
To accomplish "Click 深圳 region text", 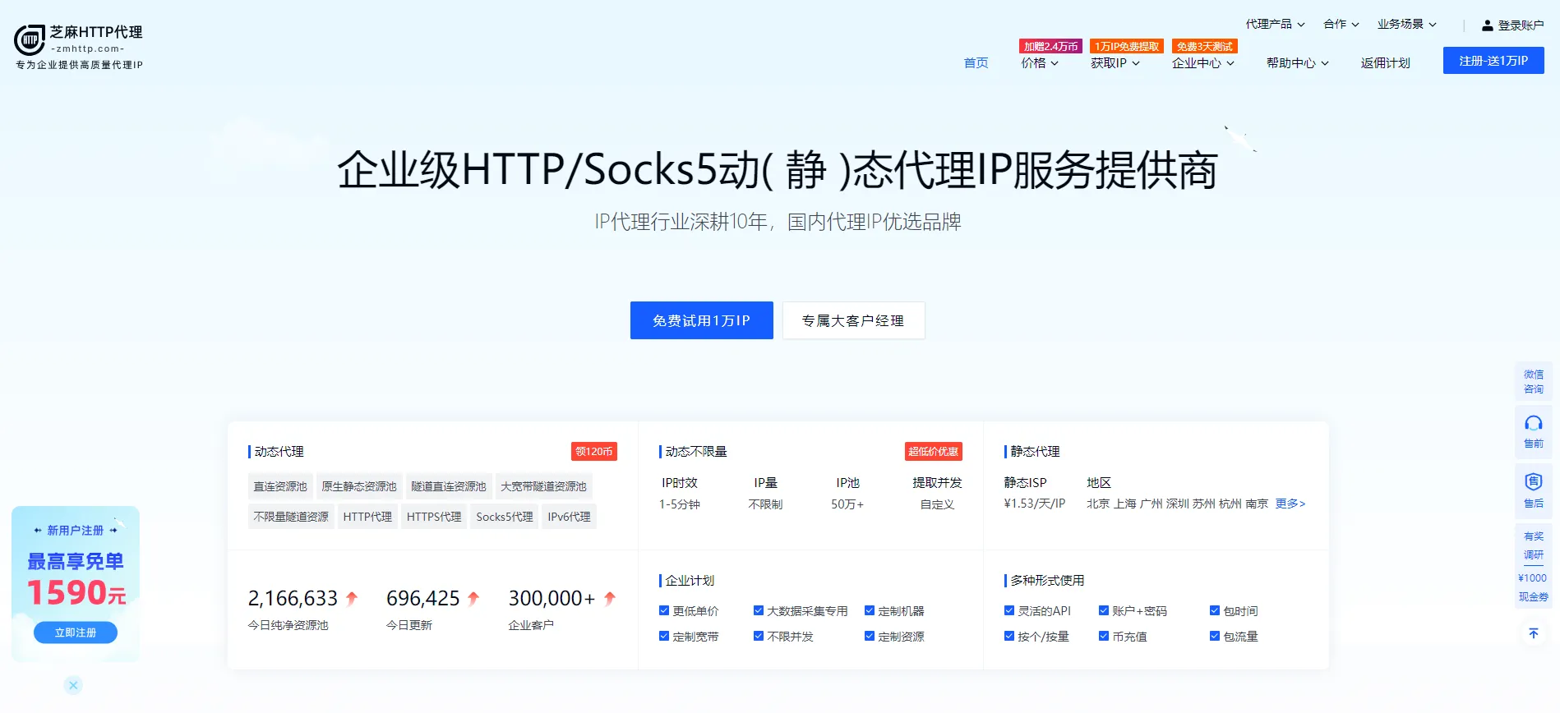I will point(1177,504).
